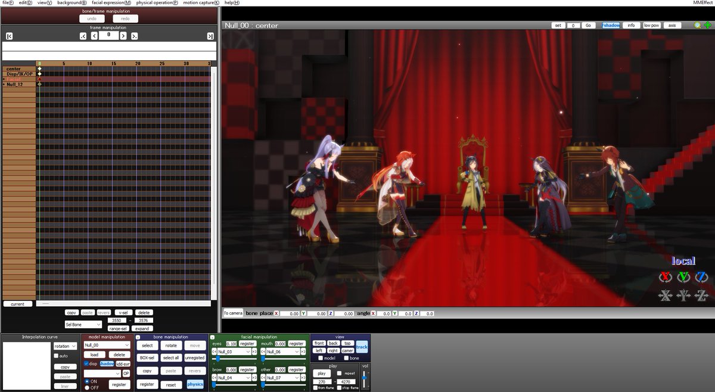Open the MMEffect menu
This screenshot has width=715, height=392.
(702, 3)
